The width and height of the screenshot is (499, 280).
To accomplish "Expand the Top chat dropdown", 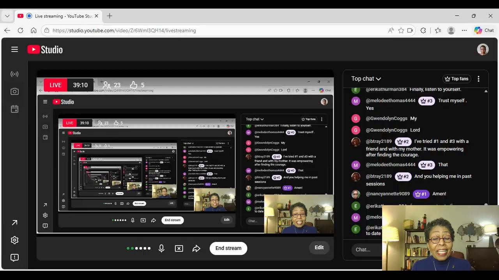I will 366,79.
